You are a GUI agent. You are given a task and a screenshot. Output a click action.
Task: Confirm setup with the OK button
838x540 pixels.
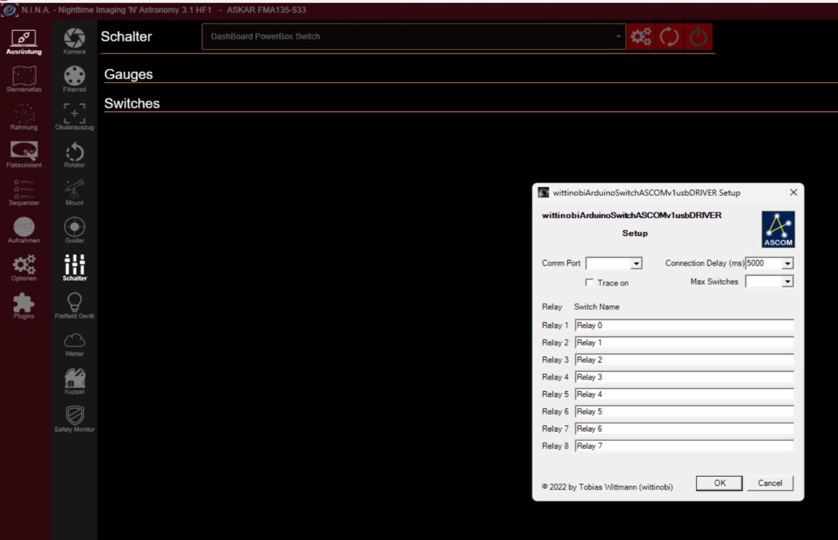click(x=719, y=483)
